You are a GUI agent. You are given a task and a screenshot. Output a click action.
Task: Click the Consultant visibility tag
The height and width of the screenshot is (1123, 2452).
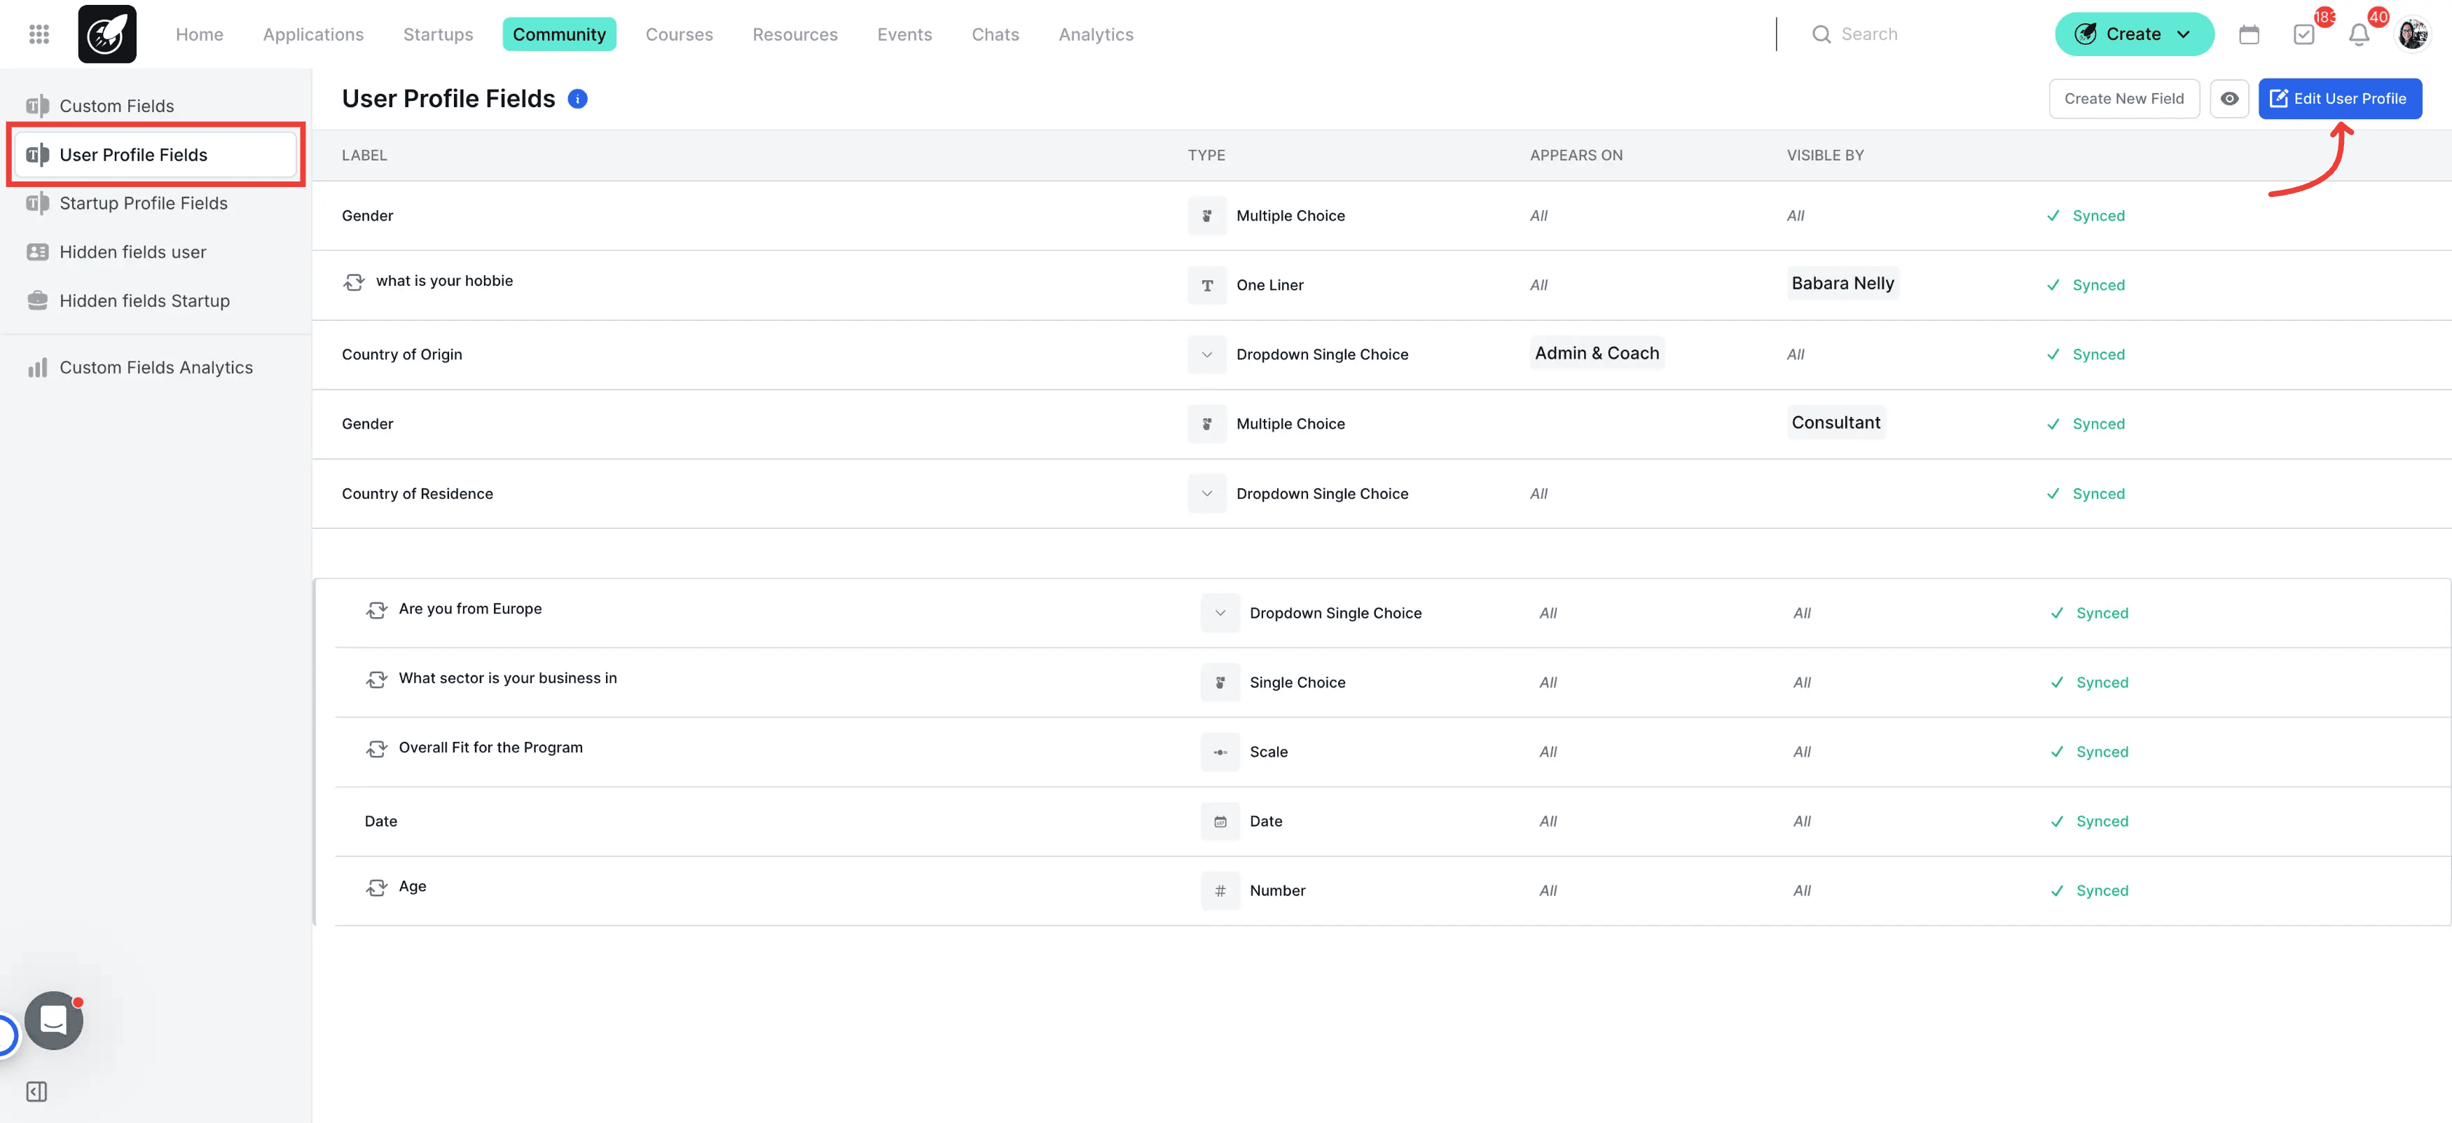point(1835,422)
